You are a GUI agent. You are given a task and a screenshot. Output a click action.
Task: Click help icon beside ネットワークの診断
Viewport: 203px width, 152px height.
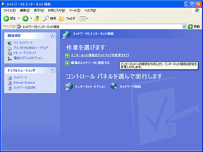(x=10, y=88)
